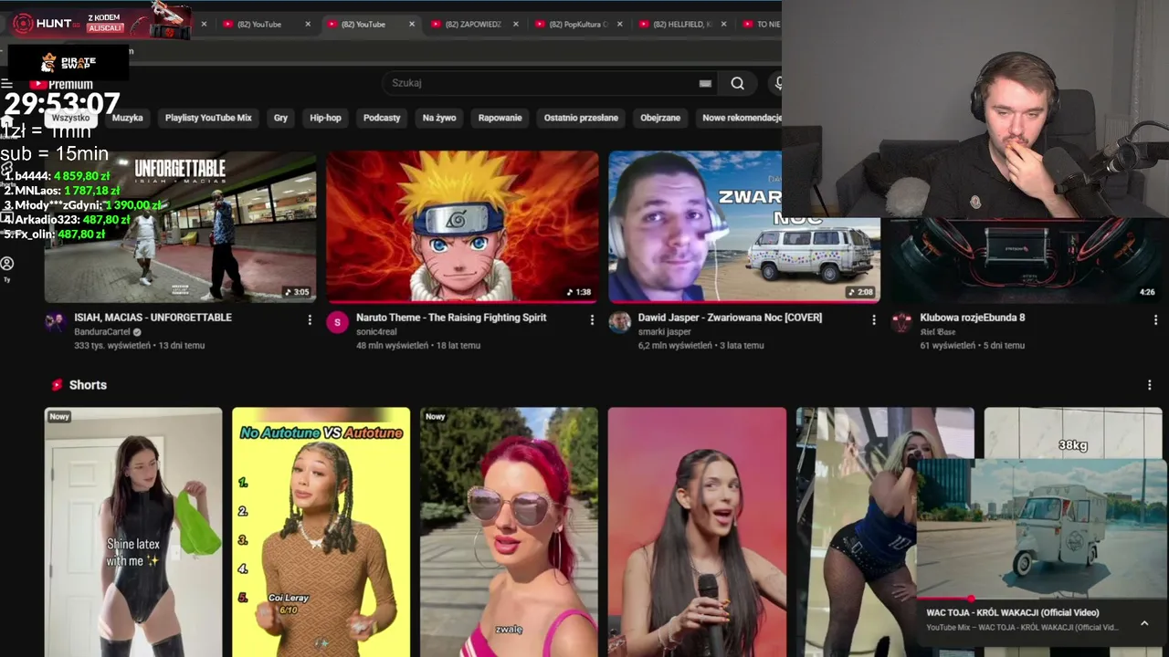Image resolution: width=1169 pixels, height=657 pixels.
Task: Open 'Klubowa rozjeEbunda 8' title link
Action: point(973,318)
